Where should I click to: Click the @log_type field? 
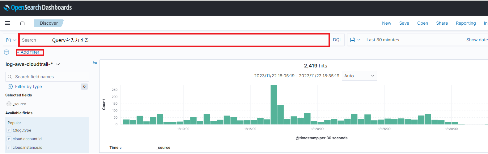[x=22, y=130]
